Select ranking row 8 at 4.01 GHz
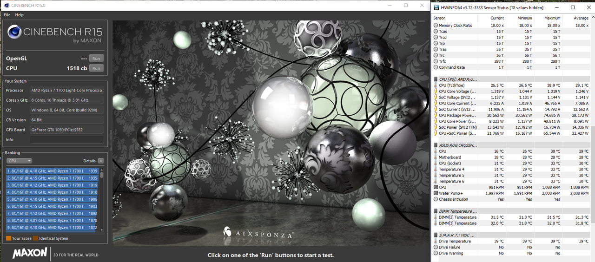The width and height of the screenshot is (595, 262). [x=52, y=220]
